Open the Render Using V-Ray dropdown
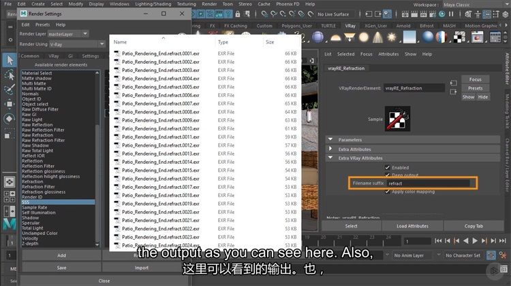The image size is (511, 286). pyautogui.click(x=77, y=44)
